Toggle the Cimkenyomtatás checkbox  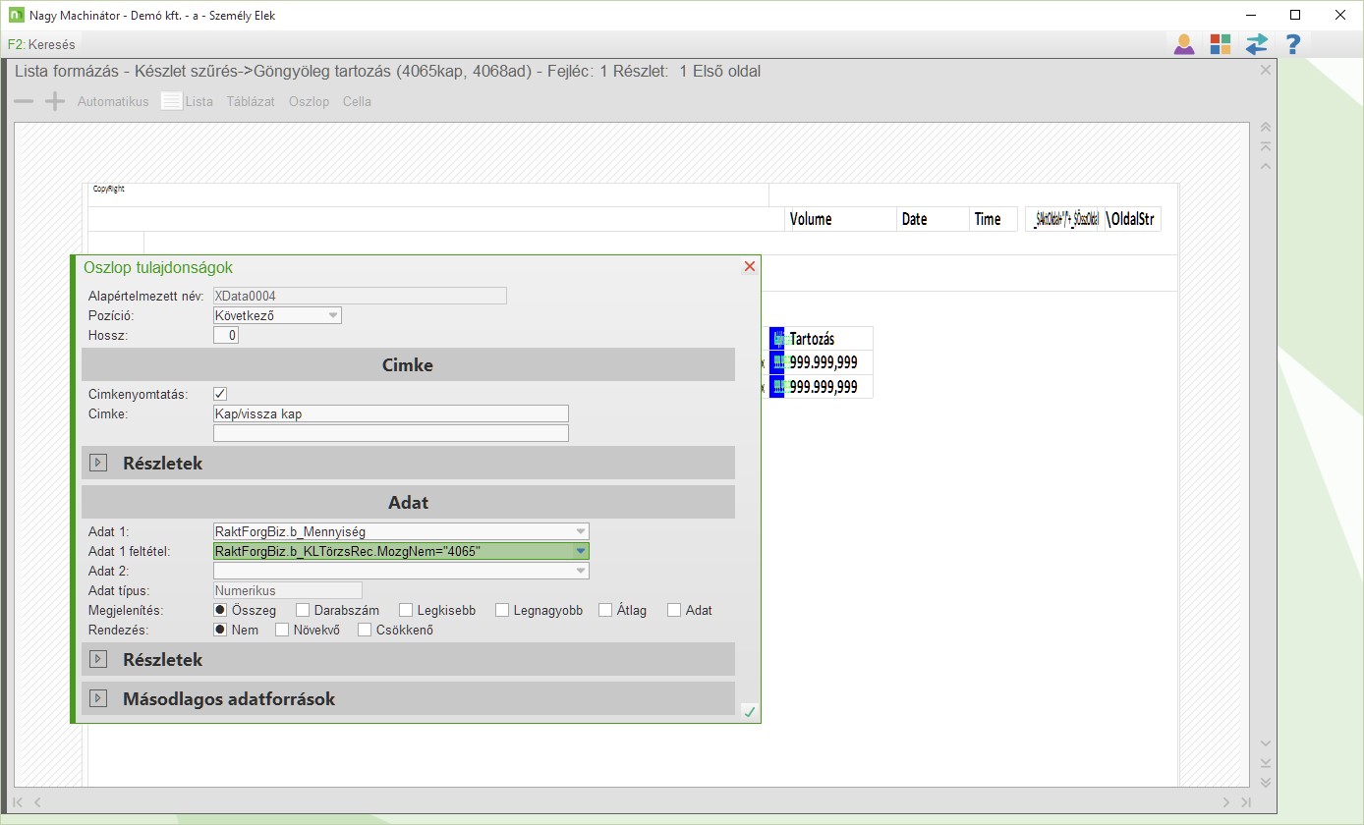tap(220, 394)
